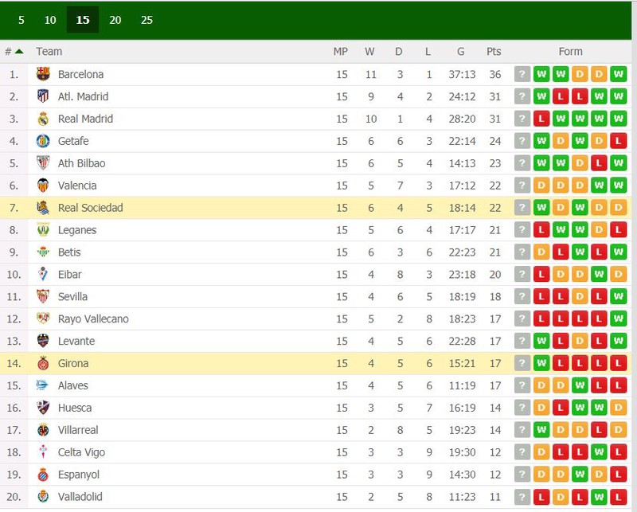
Task: Sort standings by W column header
Action: click(369, 52)
